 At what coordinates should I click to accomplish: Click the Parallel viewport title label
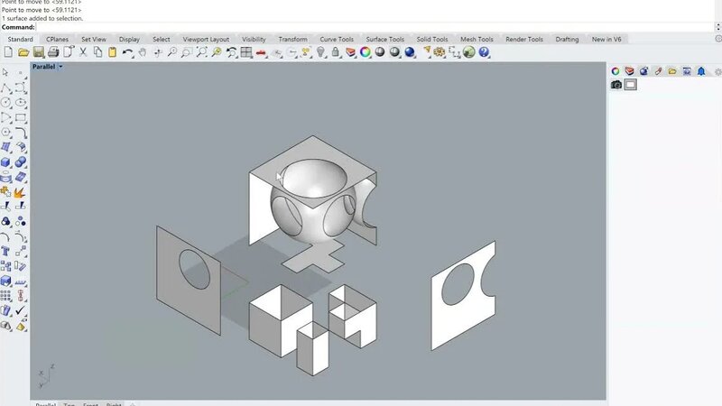point(43,67)
